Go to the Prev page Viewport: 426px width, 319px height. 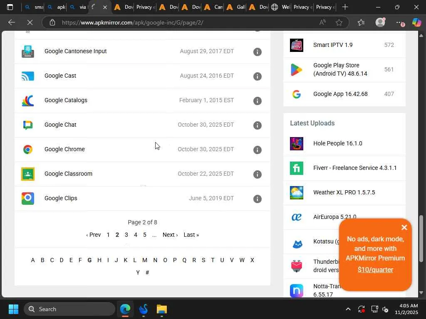point(94,235)
